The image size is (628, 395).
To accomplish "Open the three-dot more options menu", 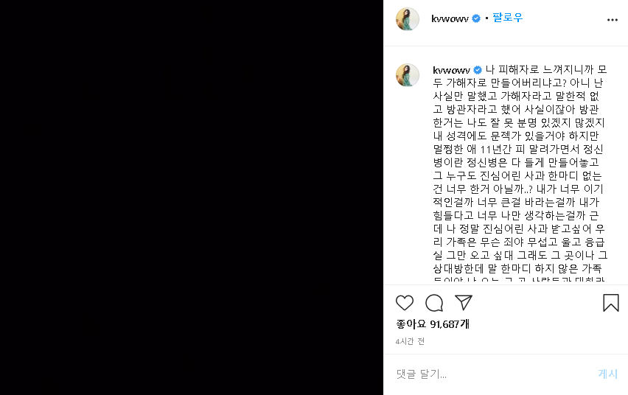I will tap(612, 20).
